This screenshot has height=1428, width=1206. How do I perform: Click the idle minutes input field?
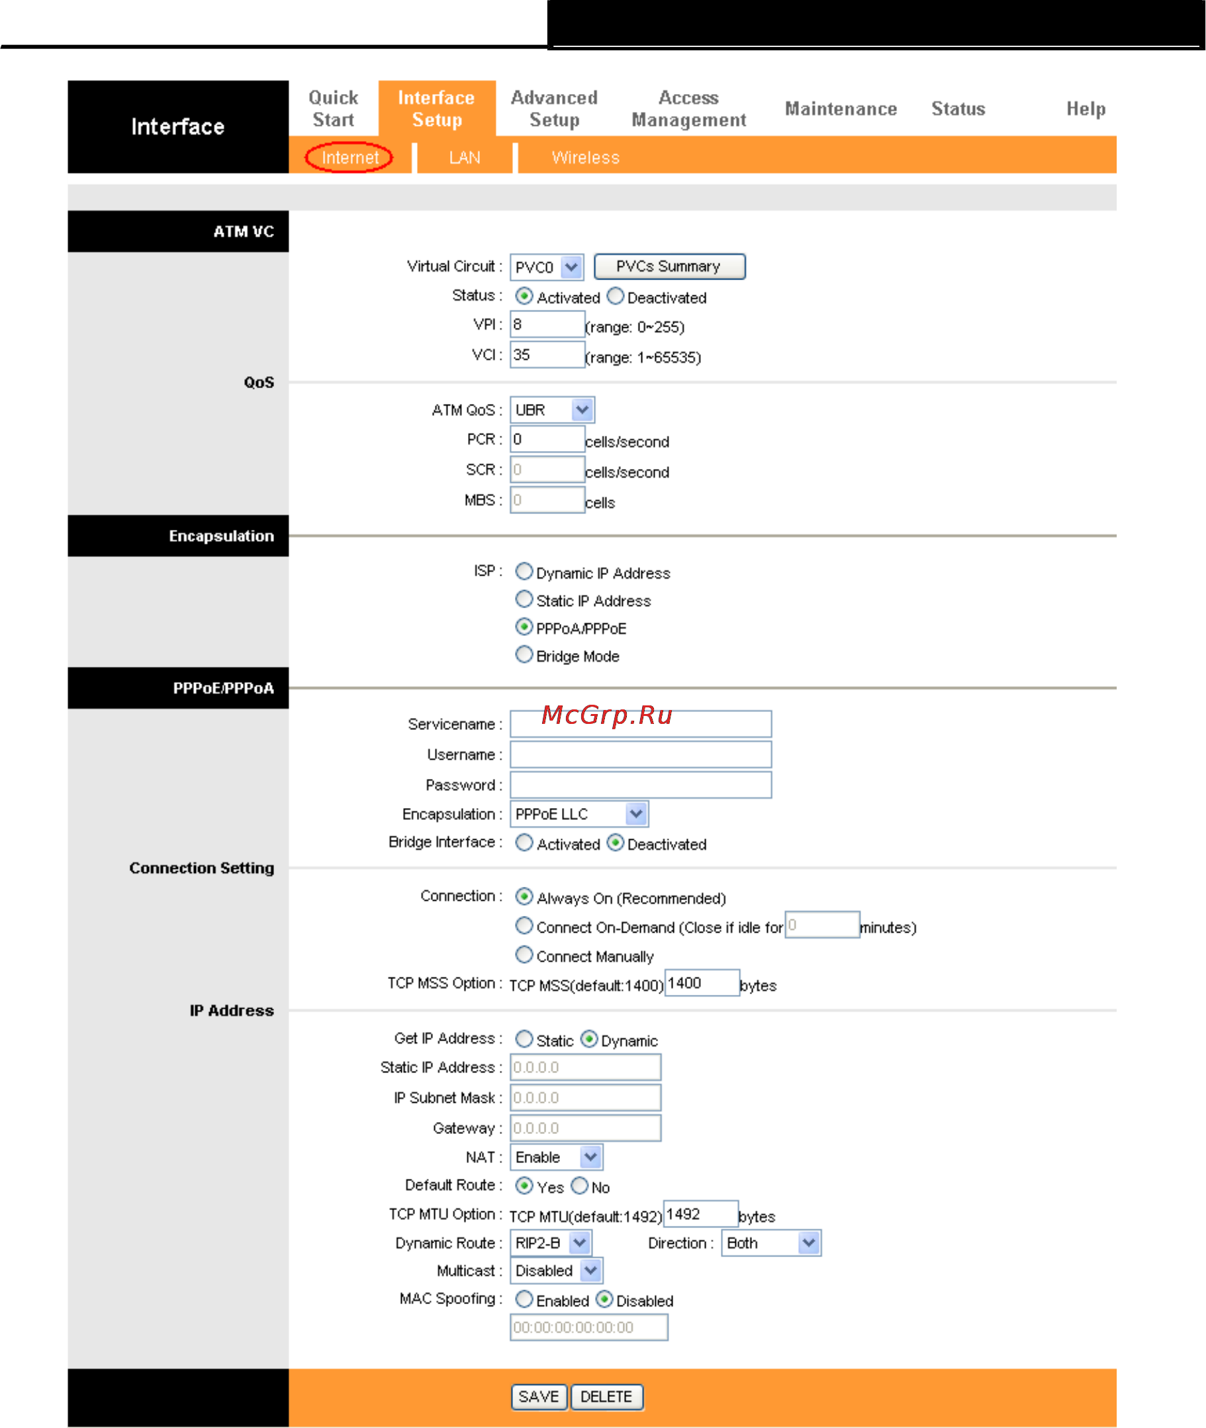pyautogui.click(x=822, y=925)
